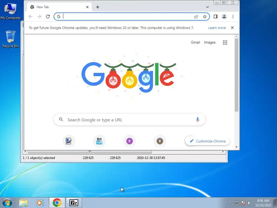Open My Computer desktop icon

pyautogui.click(x=11, y=11)
